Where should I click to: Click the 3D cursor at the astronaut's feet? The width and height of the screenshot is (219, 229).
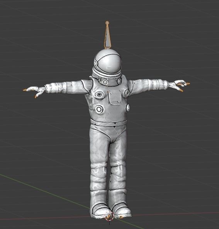[x=109, y=216]
